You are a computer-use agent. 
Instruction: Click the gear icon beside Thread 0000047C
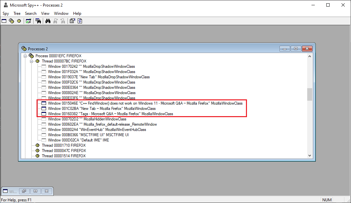(37, 150)
